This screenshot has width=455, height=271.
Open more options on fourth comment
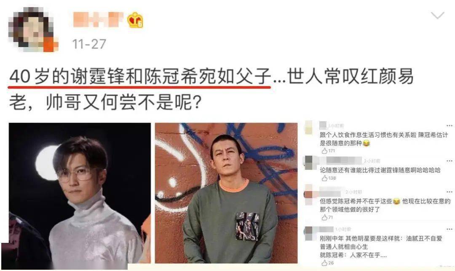449,229
